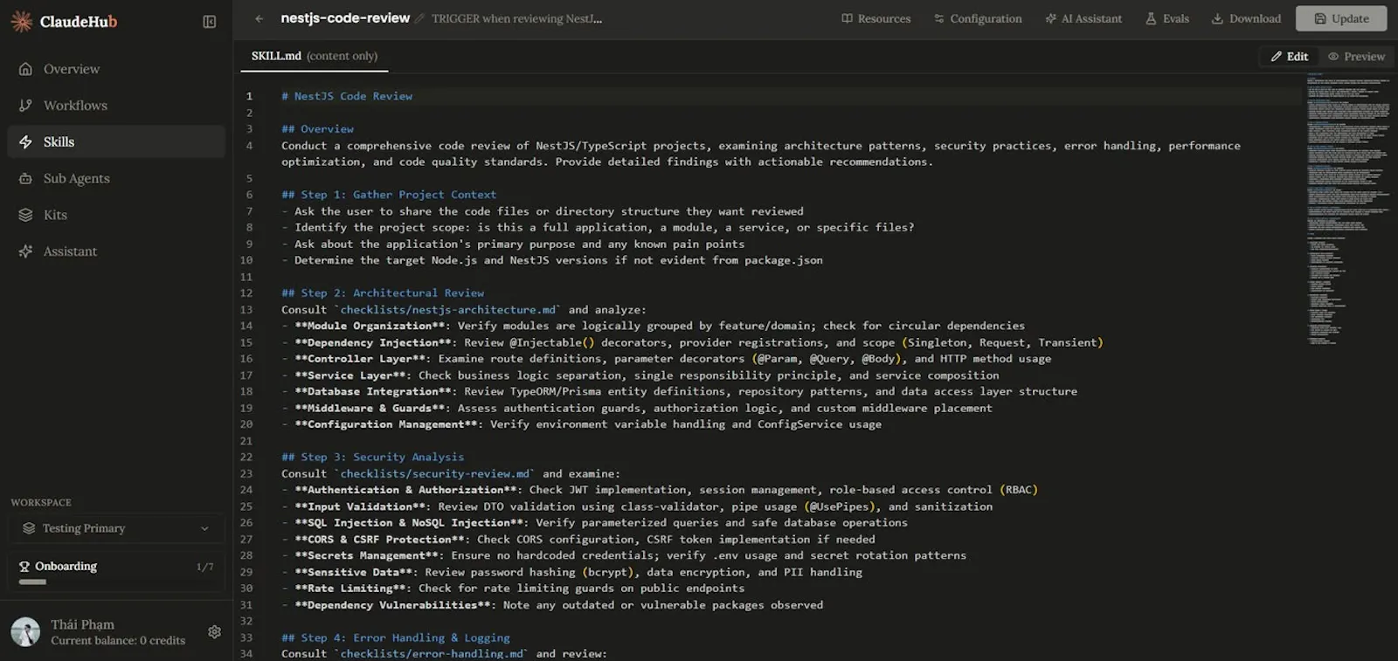The height and width of the screenshot is (661, 1398).
Task: Click the code minimap
Action: (x=1348, y=210)
